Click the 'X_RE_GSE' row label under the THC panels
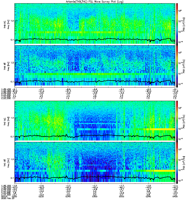This screenshot has width=187, height=200. (6, 186)
